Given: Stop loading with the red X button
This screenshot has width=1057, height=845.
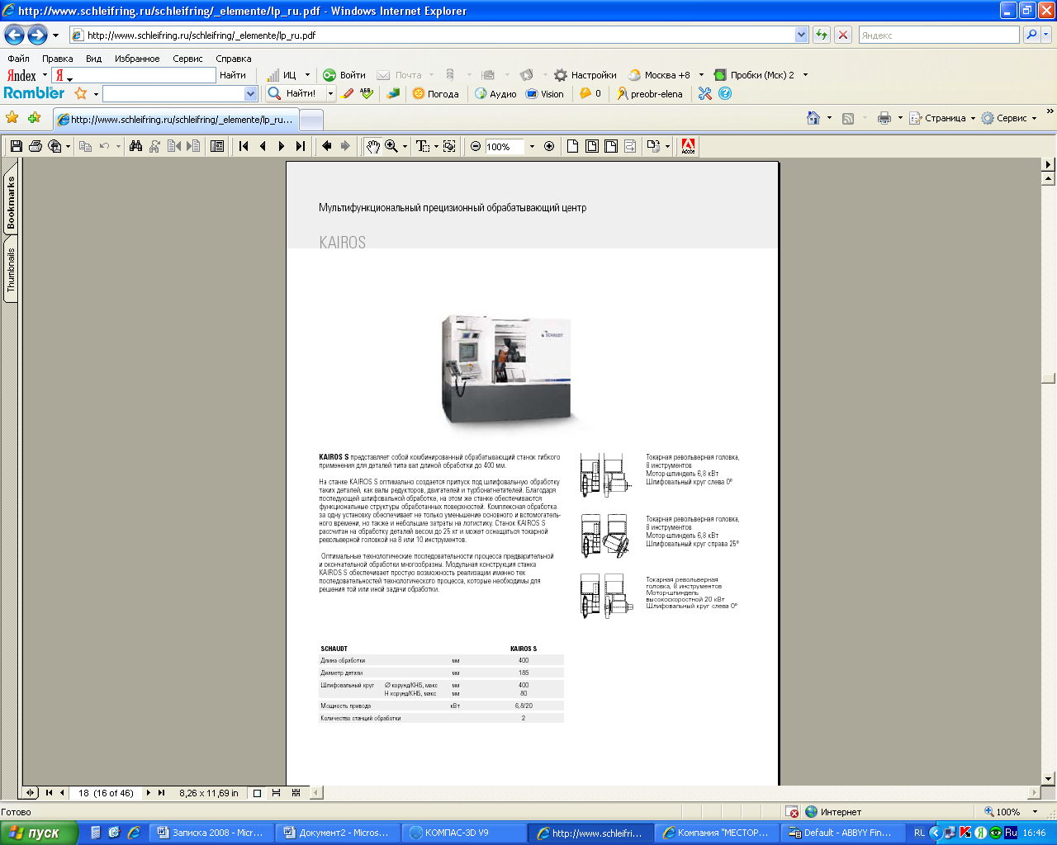Looking at the screenshot, I should pos(843,35).
